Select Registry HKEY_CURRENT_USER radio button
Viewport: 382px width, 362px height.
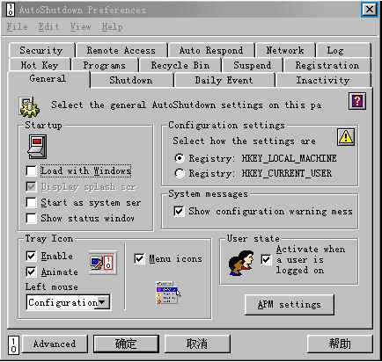(x=180, y=173)
